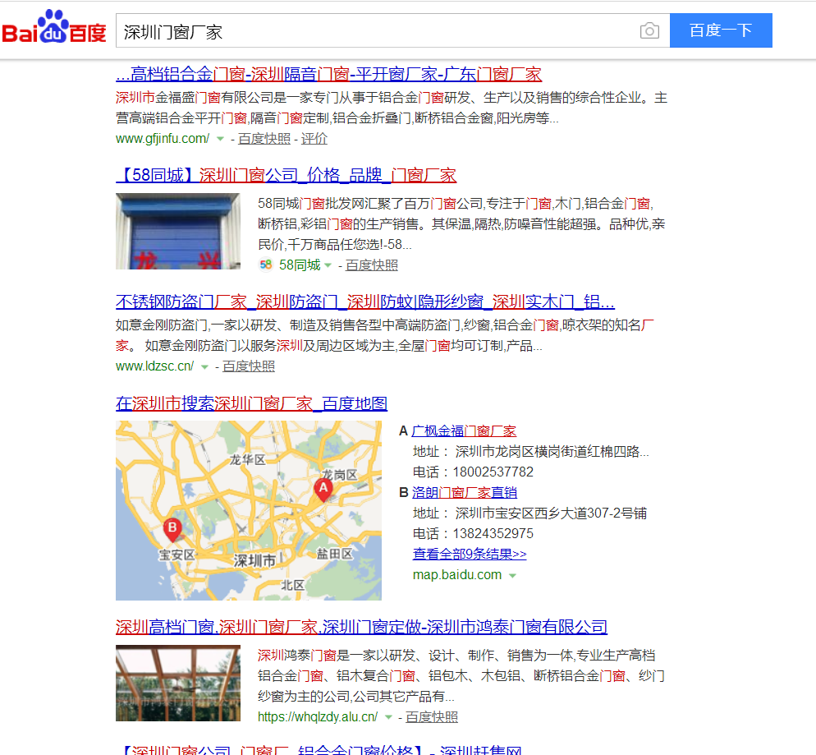Expand dropdown arrow next to www.ldzsc.cn
Image resolution: width=816 pixels, height=755 pixels.
[x=204, y=367]
